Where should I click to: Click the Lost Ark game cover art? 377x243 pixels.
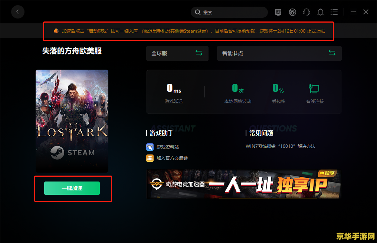pos(72,121)
